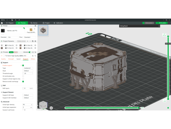Uncheck Enable support checkbox

point(23,66)
